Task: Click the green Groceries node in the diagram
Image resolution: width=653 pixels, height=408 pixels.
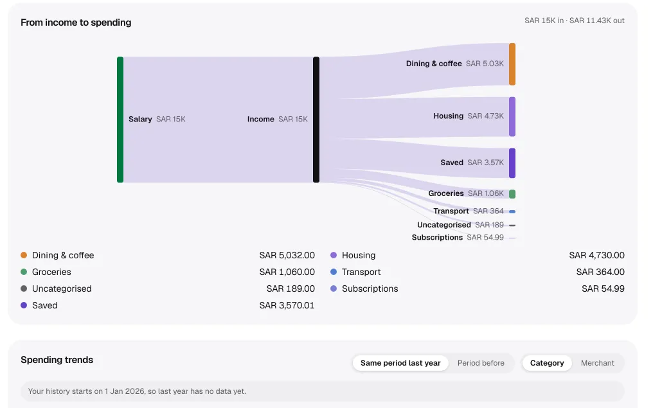Action: pos(512,193)
